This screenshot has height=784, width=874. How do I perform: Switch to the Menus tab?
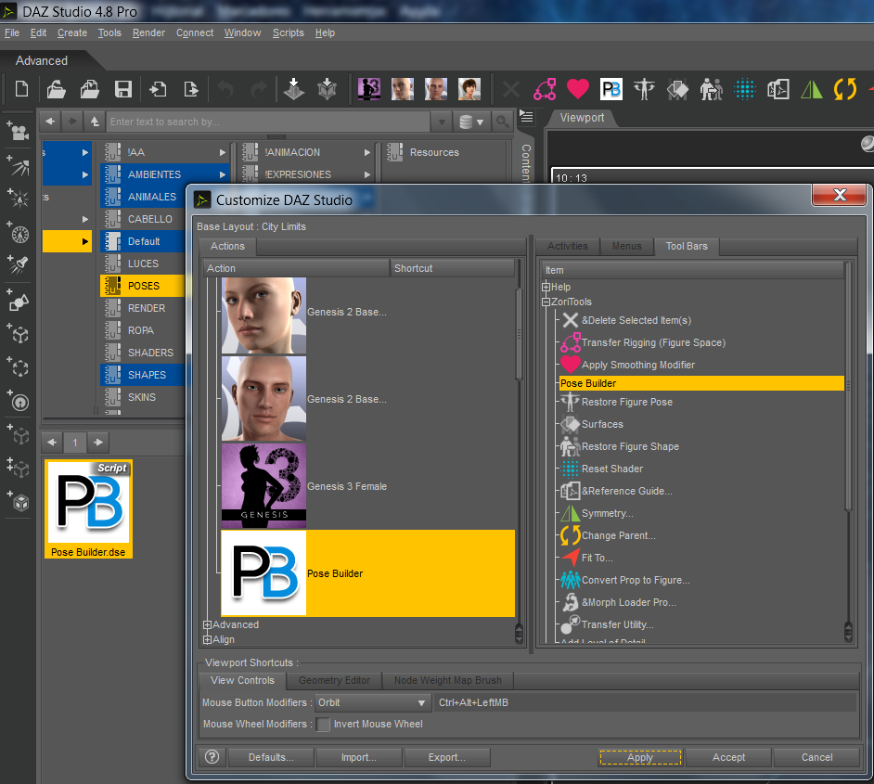coord(626,246)
